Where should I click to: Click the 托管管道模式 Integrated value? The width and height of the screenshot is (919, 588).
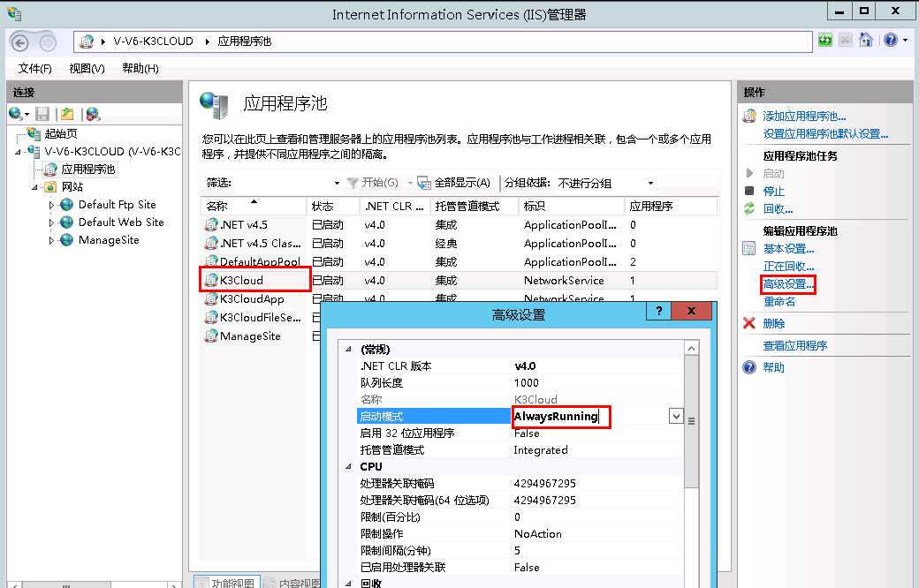[541, 449]
